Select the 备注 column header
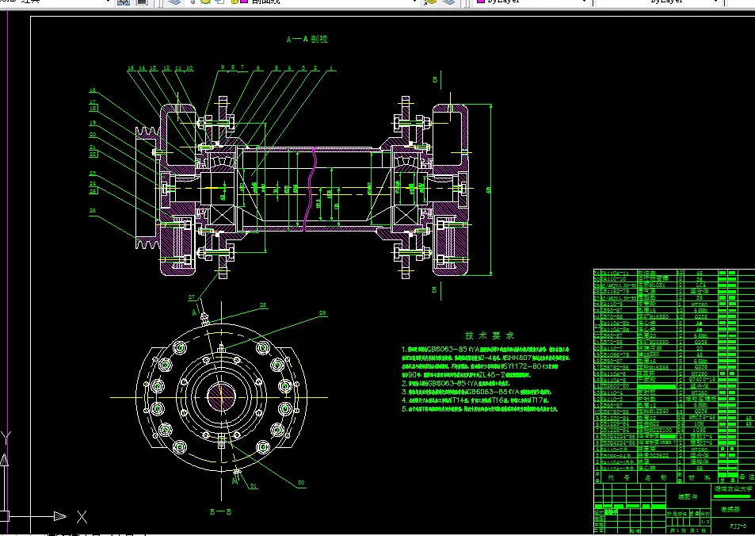The width and height of the screenshot is (755, 536). 747,477
